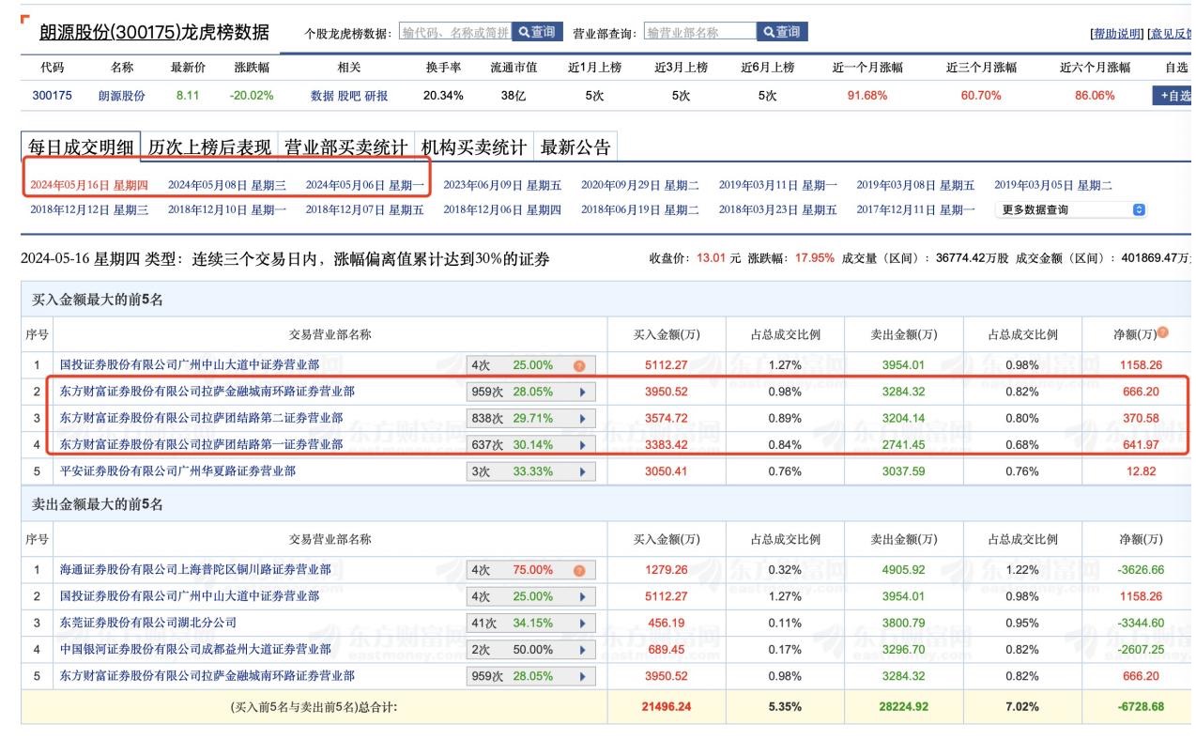The image size is (1196, 740).
Task: Click page title 朗源股份(300175)龙虎榜数据
Action: (x=154, y=32)
